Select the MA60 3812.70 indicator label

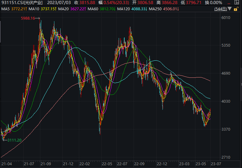(x=102, y=9)
